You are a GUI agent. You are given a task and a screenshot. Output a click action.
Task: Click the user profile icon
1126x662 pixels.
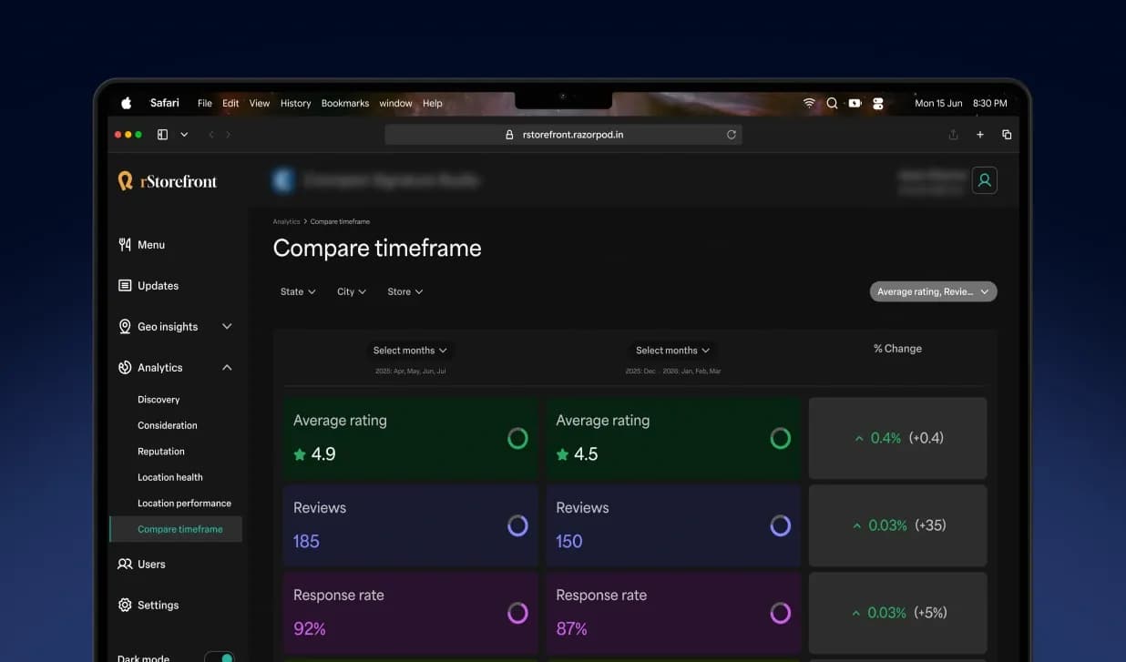pyautogui.click(x=984, y=180)
